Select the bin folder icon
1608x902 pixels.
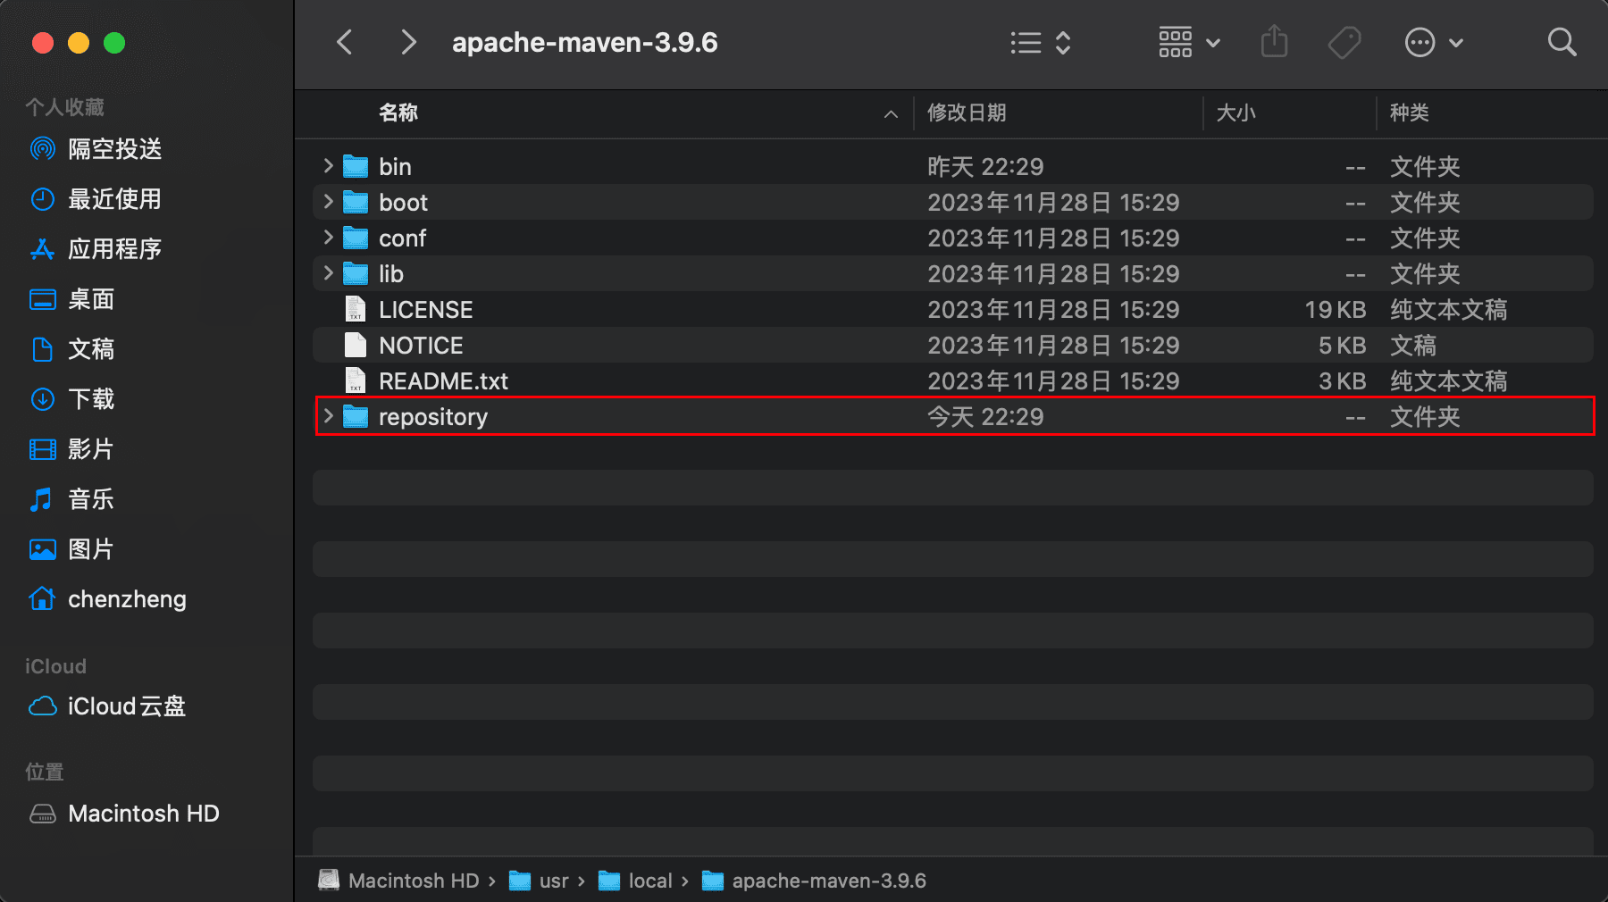click(356, 166)
